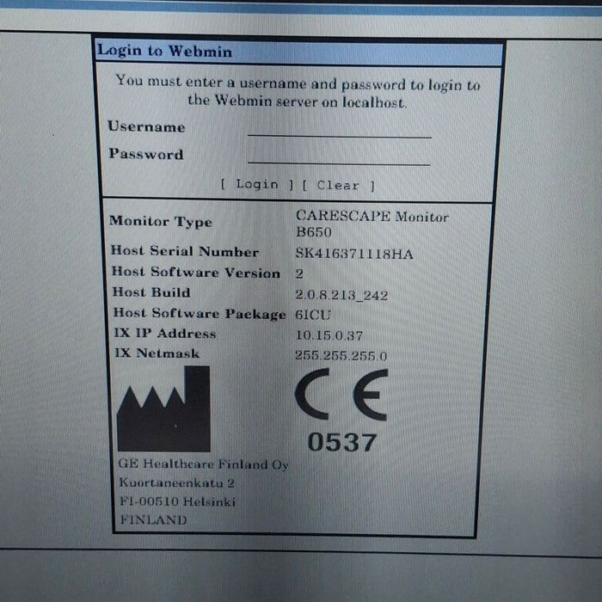
Task: Click the Username input field
Action: click(339, 128)
